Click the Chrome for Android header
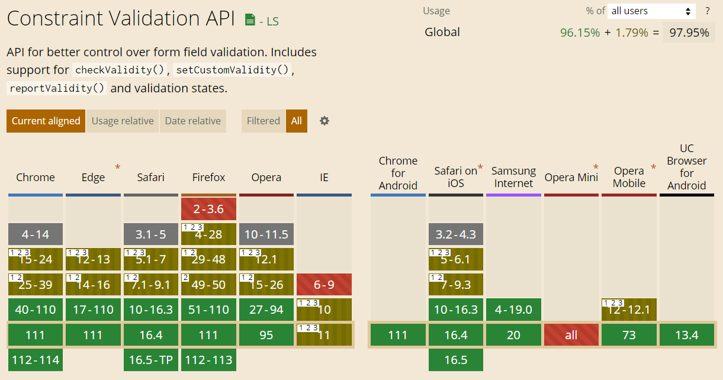723x380 pixels. [x=398, y=173]
